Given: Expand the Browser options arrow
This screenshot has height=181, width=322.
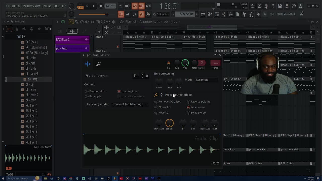Looking at the screenshot, I should (5, 22).
